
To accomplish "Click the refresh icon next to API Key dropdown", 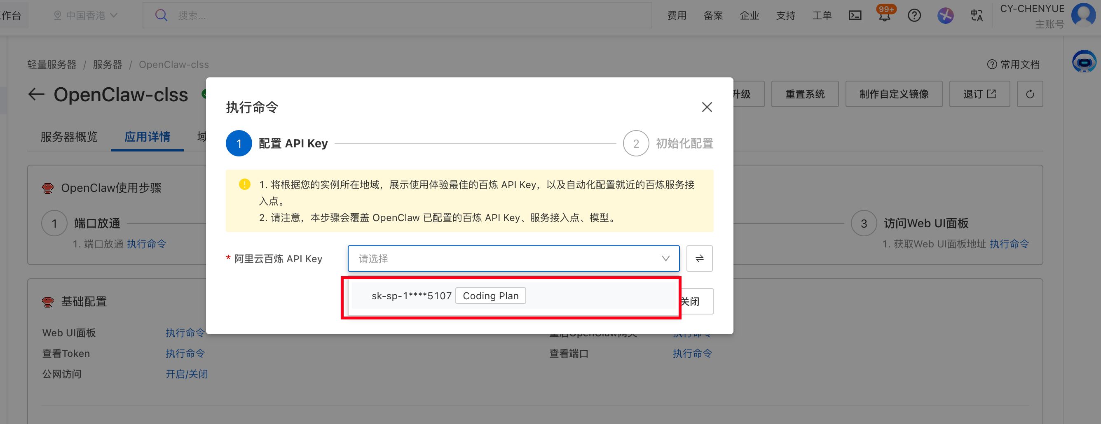I will pos(699,259).
